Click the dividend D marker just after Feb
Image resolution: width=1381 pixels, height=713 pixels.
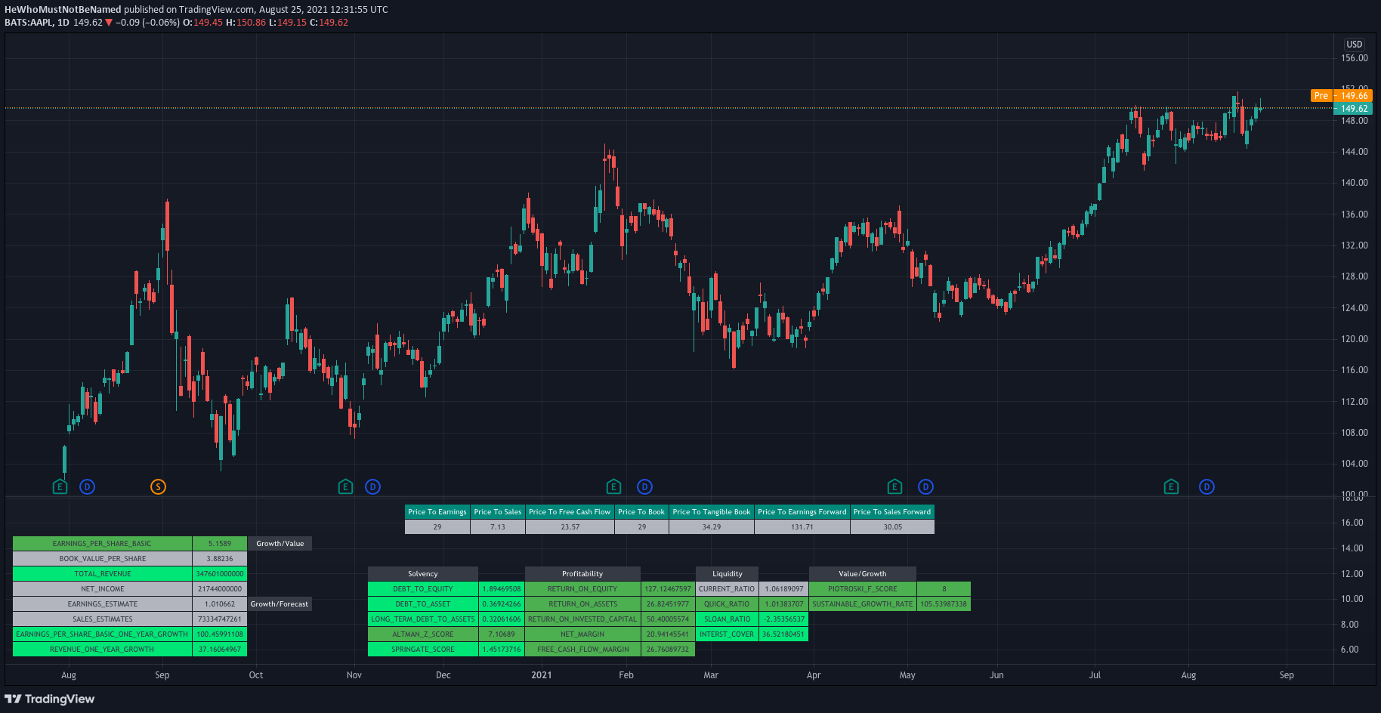(644, 487)
